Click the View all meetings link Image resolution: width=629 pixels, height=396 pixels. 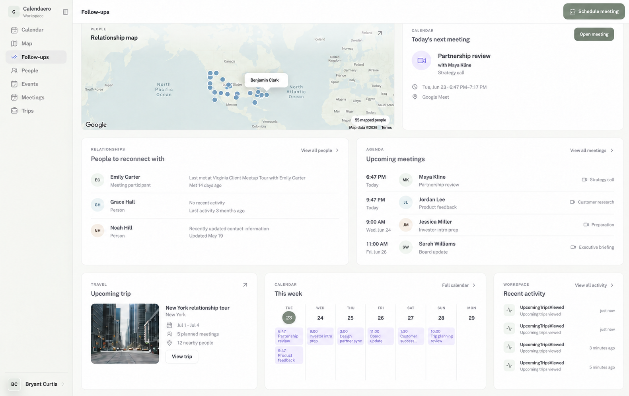pyautogui.click(x=592, y=150)
